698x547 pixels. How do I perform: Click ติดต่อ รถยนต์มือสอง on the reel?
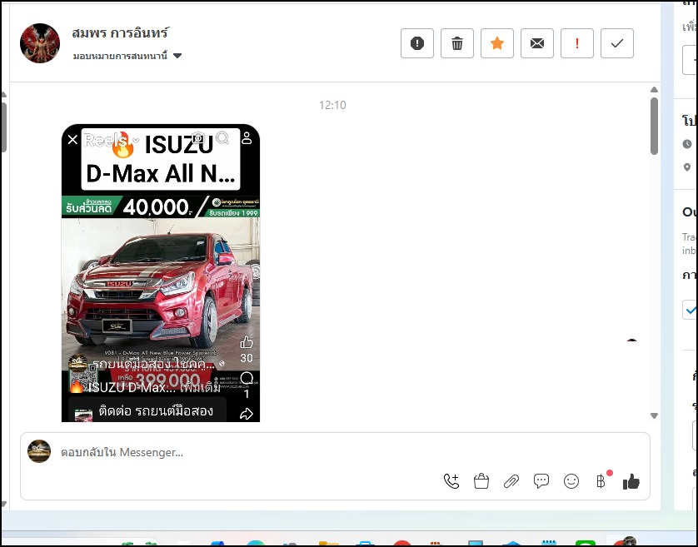(x=156, y=410)
